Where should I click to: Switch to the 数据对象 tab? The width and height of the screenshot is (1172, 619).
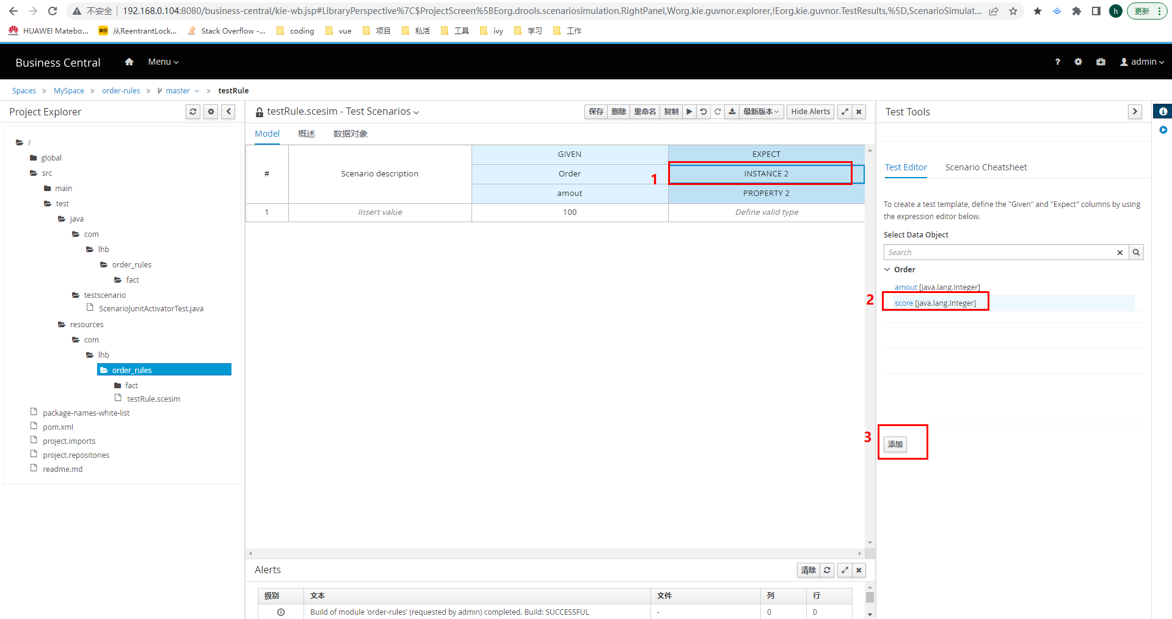(350, 134)
